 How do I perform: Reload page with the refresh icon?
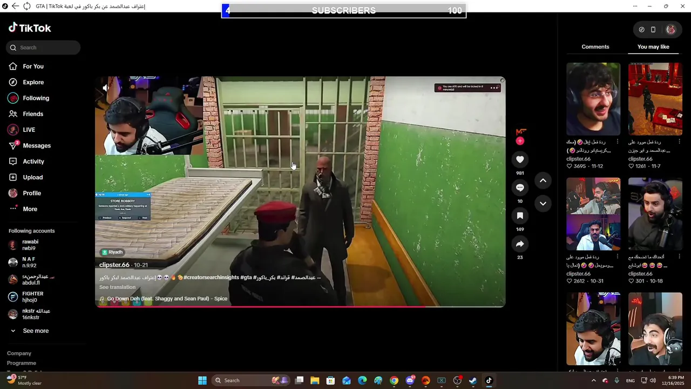(x=26, y=6)
